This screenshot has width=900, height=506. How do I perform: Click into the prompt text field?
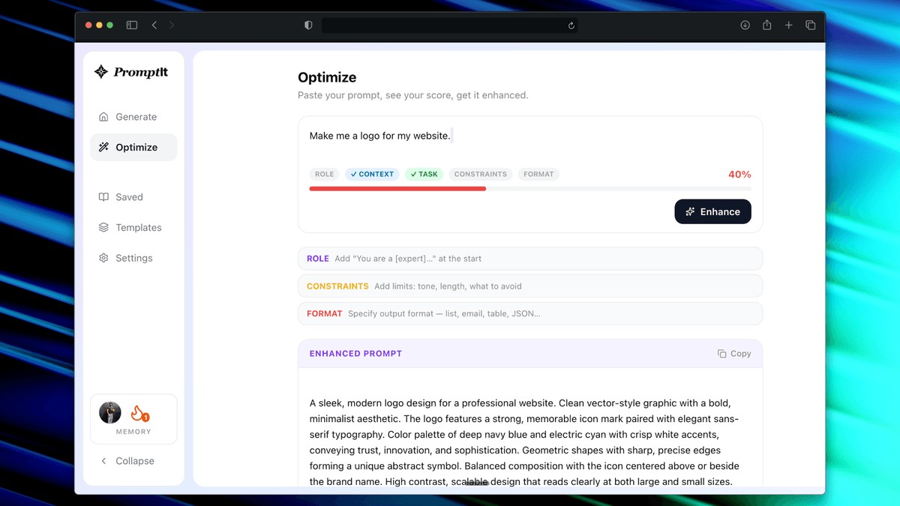tap(530, 136)
